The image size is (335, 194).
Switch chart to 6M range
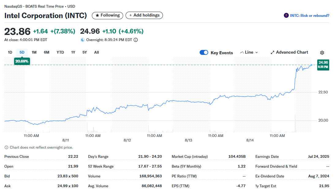47,52
